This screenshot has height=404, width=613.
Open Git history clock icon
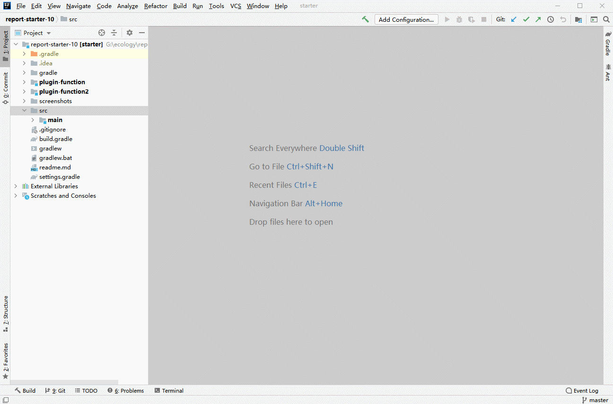tap(551, 19)
